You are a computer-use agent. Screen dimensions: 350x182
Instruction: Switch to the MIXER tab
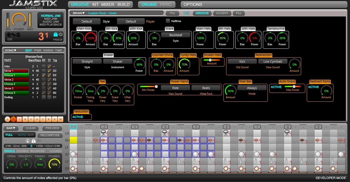click(x=107, y=4)
